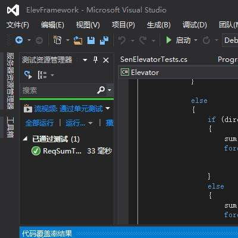Open the group-by list icon in Test Explorer
Viewport: 238px width, 238px height.
42,75
